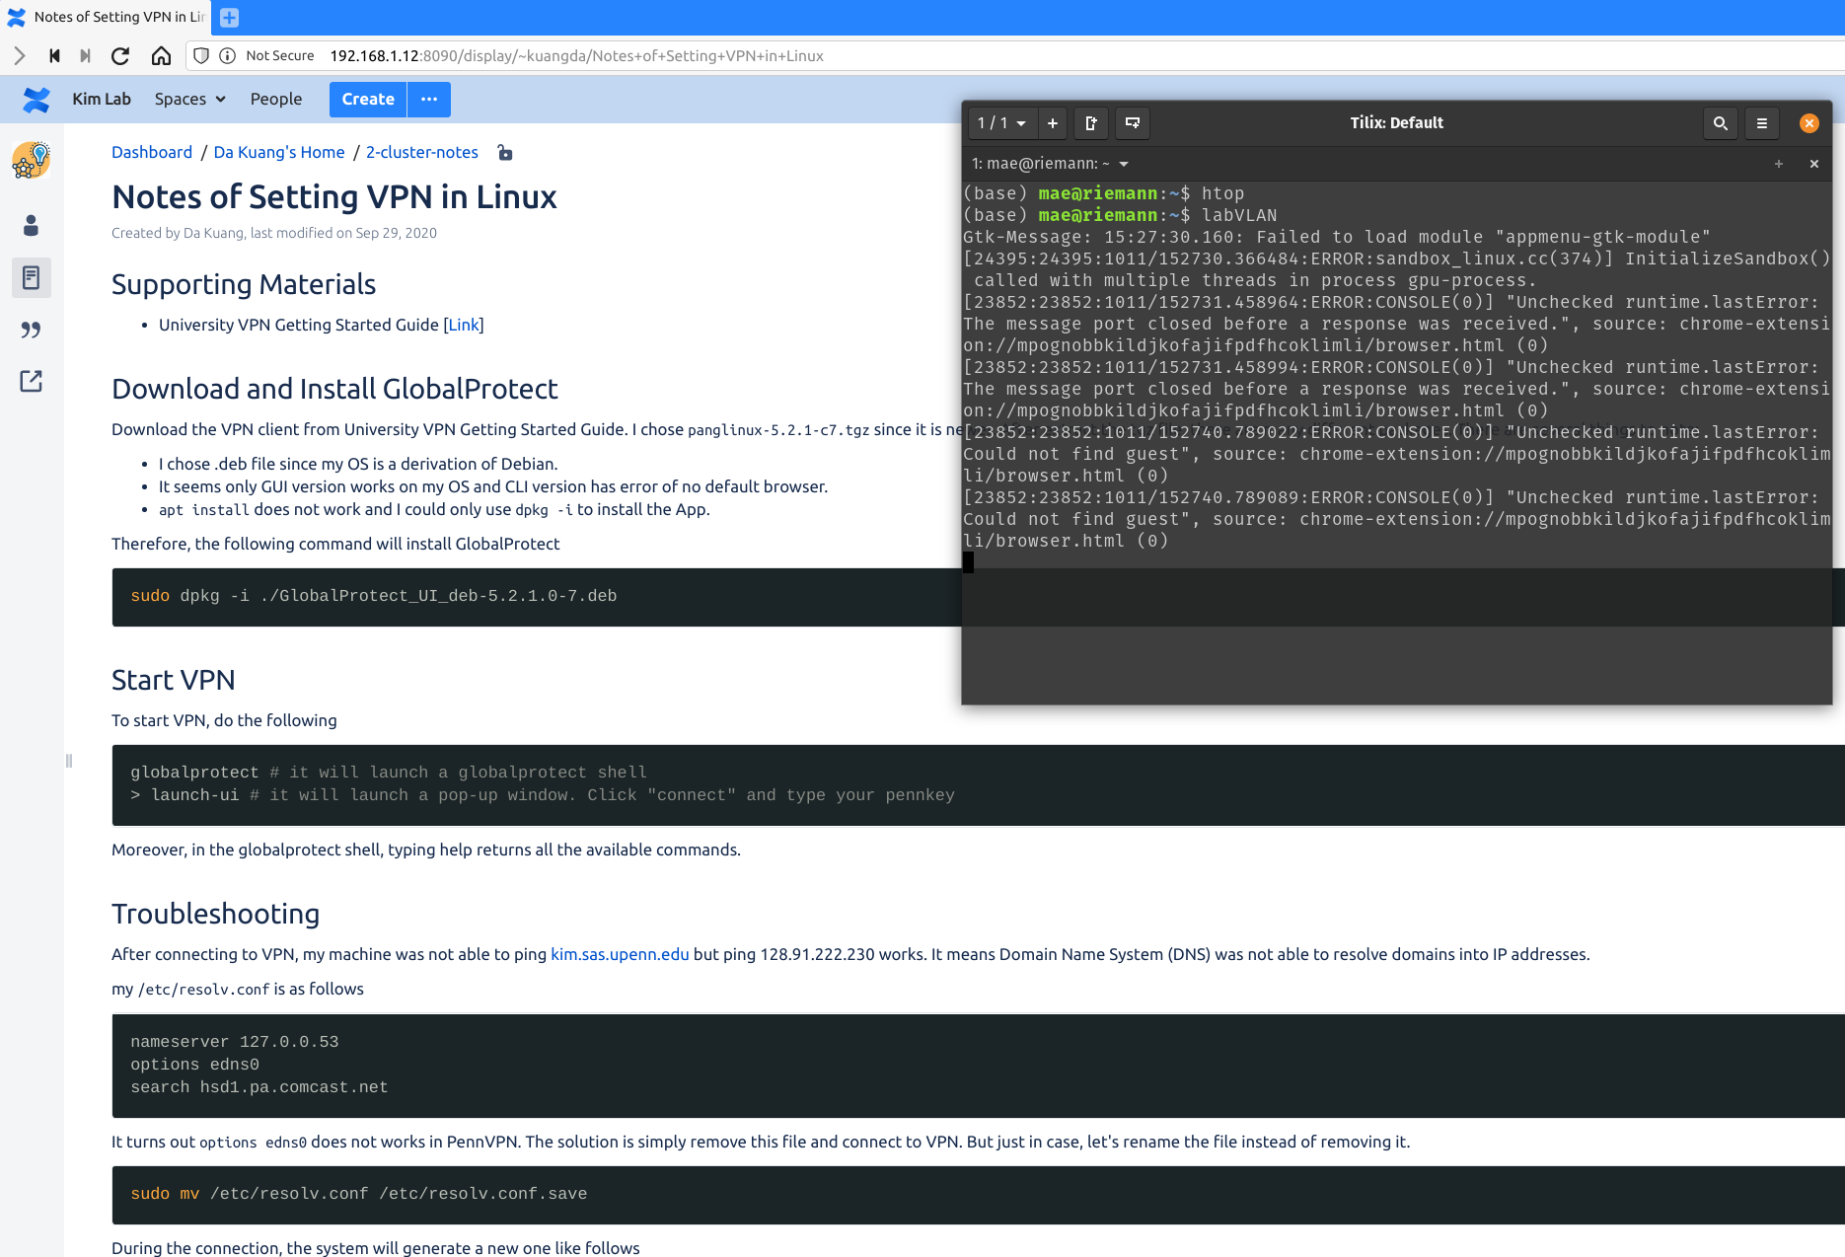Screen dimensions: 1845x1257
Task: Click the Create button
Action: [x=368, y=99]
